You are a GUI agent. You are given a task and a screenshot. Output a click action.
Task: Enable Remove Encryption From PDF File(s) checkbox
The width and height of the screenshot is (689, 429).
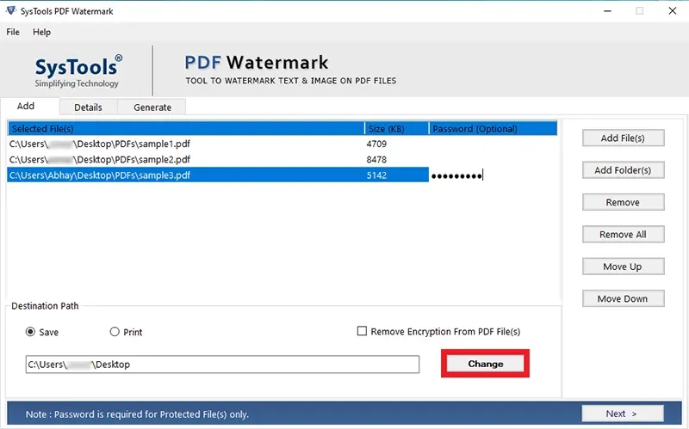point(362,331)
